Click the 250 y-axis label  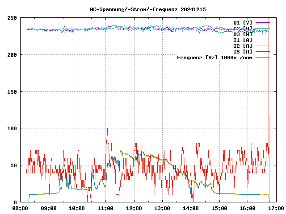pyautogui.click(x=12, y=18)
